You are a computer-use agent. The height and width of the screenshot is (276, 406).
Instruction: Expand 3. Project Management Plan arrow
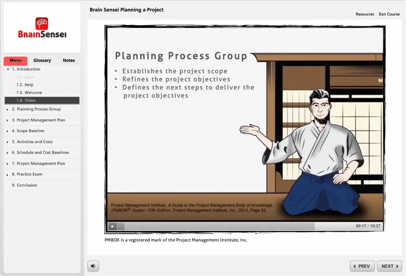tap(8, 120)
